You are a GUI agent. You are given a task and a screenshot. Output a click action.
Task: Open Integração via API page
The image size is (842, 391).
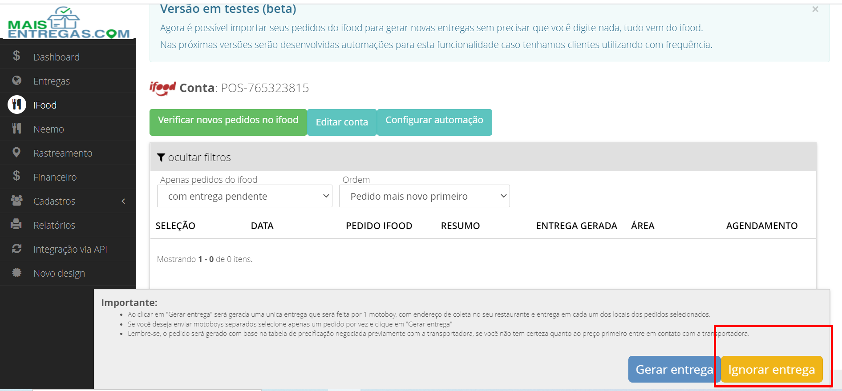(70, 249)
